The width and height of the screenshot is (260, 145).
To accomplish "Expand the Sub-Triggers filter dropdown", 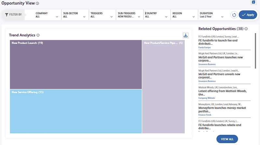I will (129, 15).
